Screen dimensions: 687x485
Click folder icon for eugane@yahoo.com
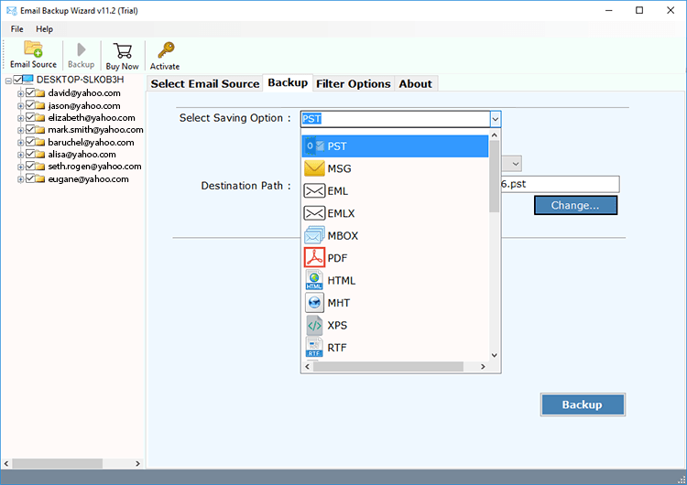click(40, 179)
